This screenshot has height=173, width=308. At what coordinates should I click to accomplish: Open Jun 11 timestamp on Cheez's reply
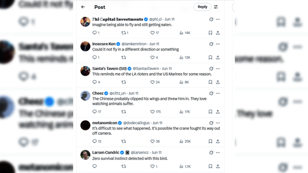[x=133, y=93]
